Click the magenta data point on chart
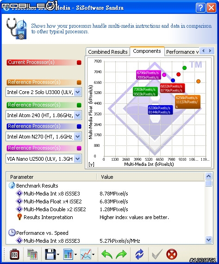 pyautogui.click(x=164, y=75)
